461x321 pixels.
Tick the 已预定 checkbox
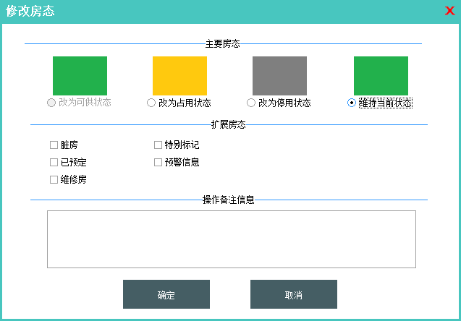[54, 163]
